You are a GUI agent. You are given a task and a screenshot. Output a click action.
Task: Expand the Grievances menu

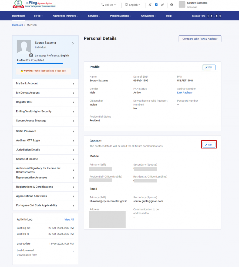149,16
